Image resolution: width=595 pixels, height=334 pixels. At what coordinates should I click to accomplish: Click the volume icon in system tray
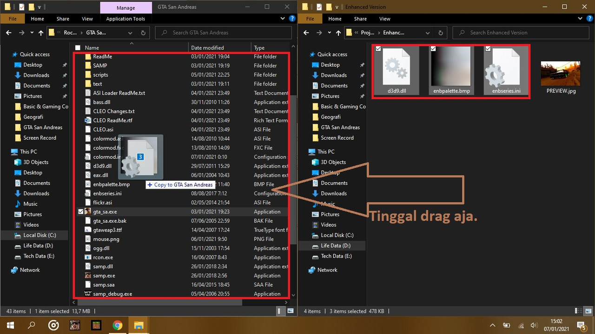(x=535, y=325)
